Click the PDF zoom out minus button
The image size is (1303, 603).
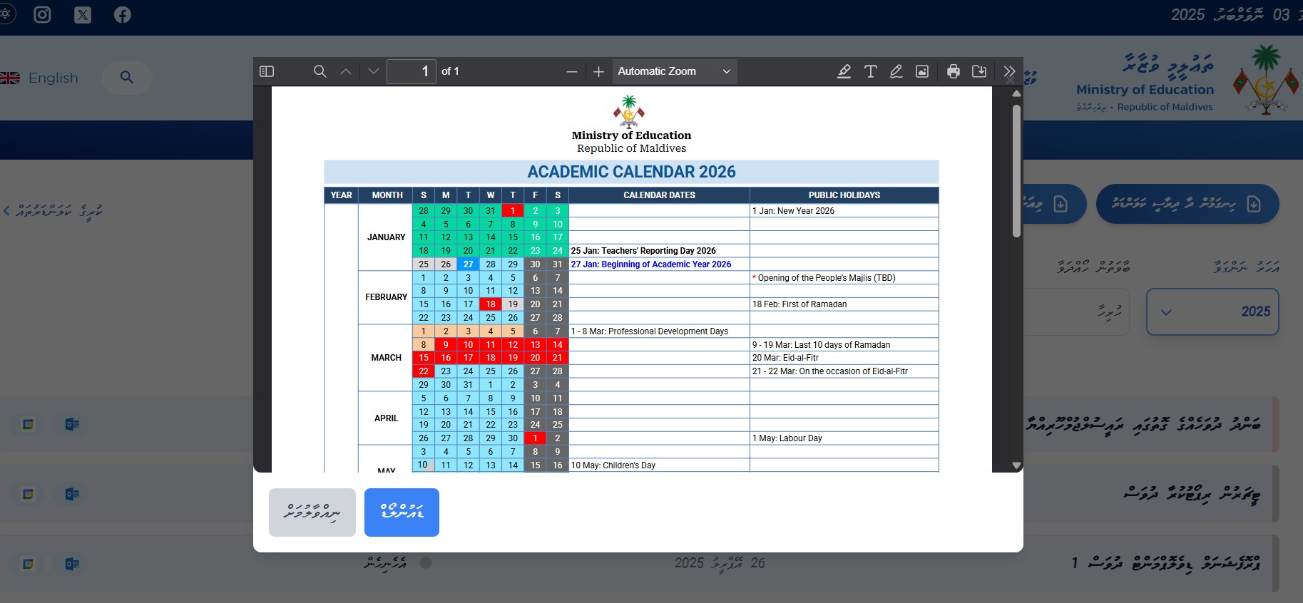click(571, 71)
